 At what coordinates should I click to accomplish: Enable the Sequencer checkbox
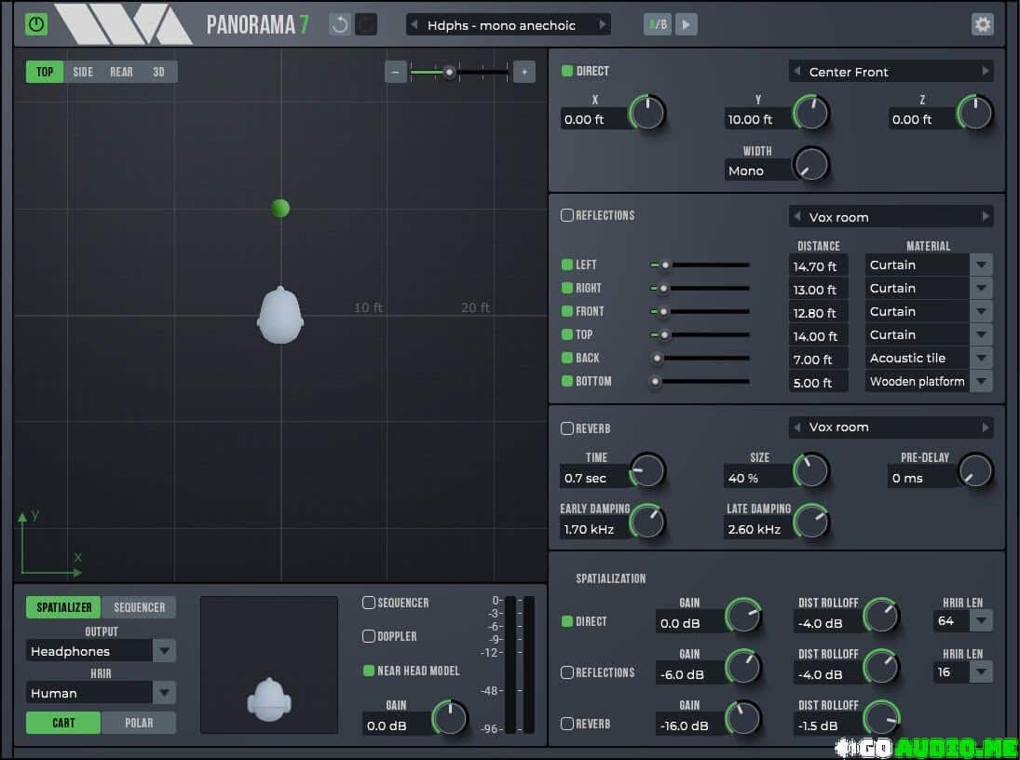tap(369, 603)
